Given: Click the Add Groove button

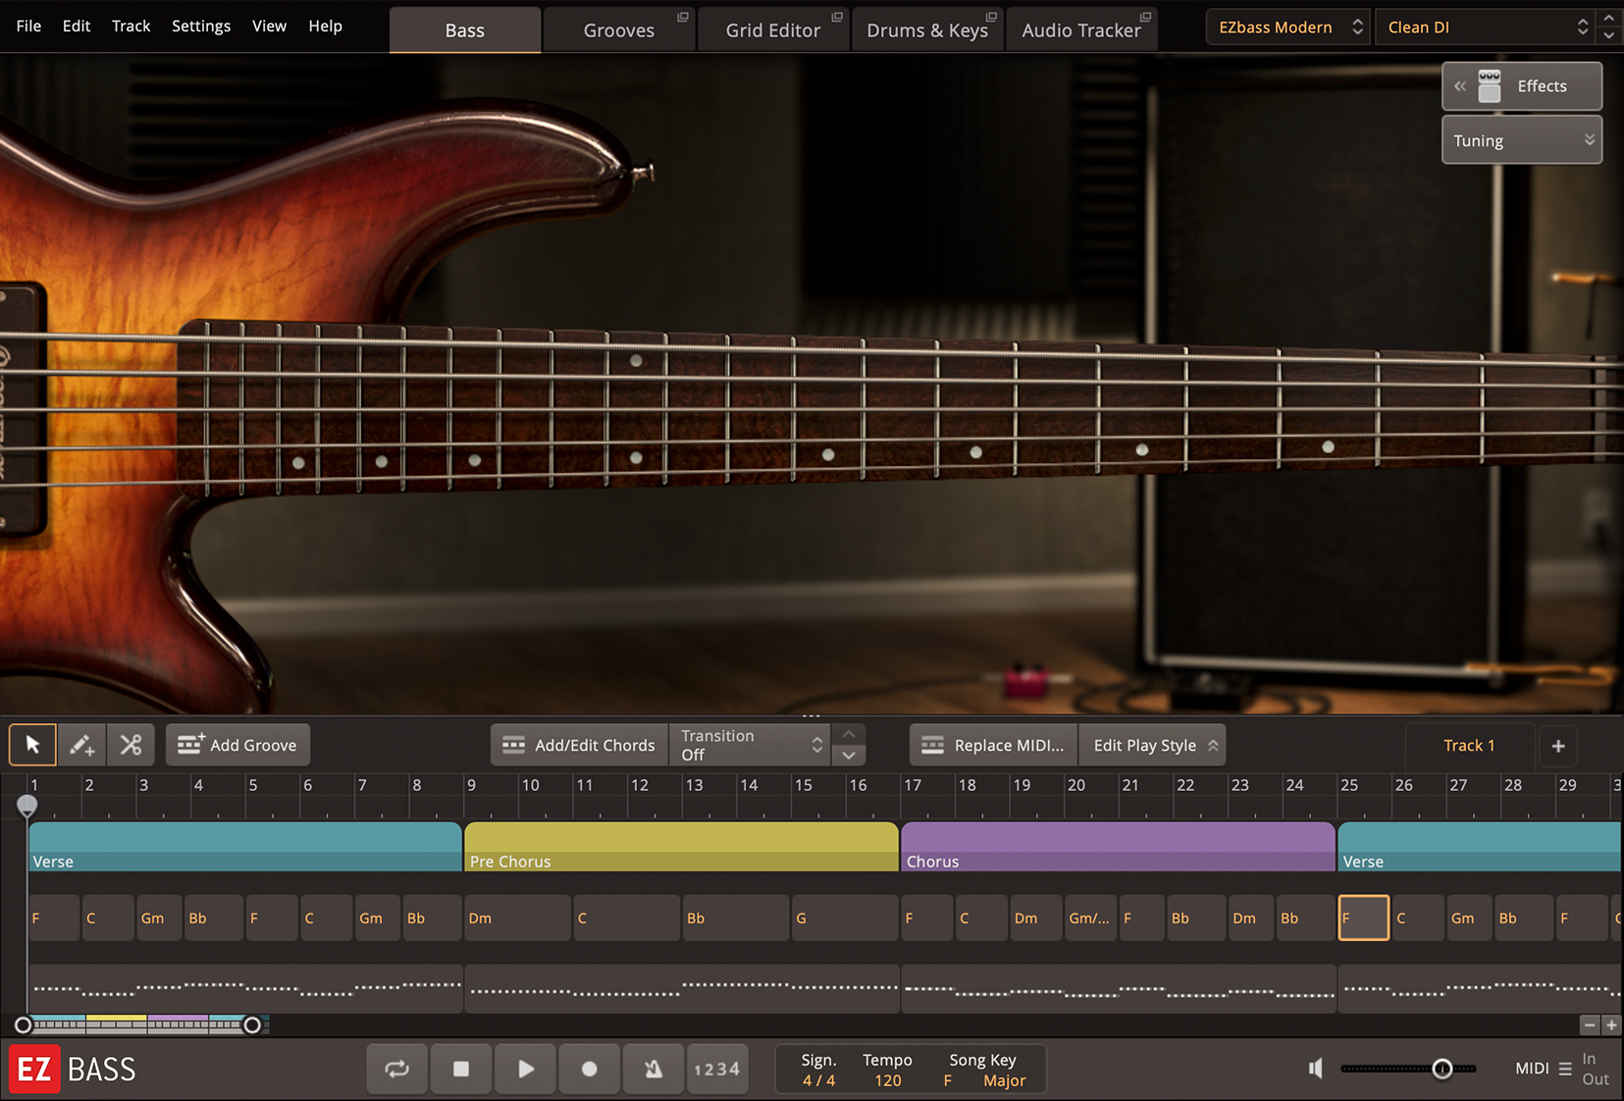Looking at the screenshot, I should click(237, 745).
